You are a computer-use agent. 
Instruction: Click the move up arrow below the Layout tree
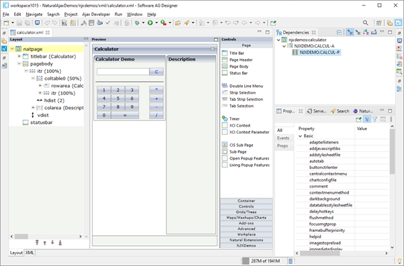[x=45, y=243]
